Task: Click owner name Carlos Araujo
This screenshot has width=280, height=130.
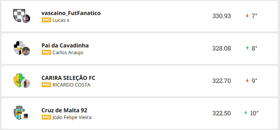Action: click(68, 52)
